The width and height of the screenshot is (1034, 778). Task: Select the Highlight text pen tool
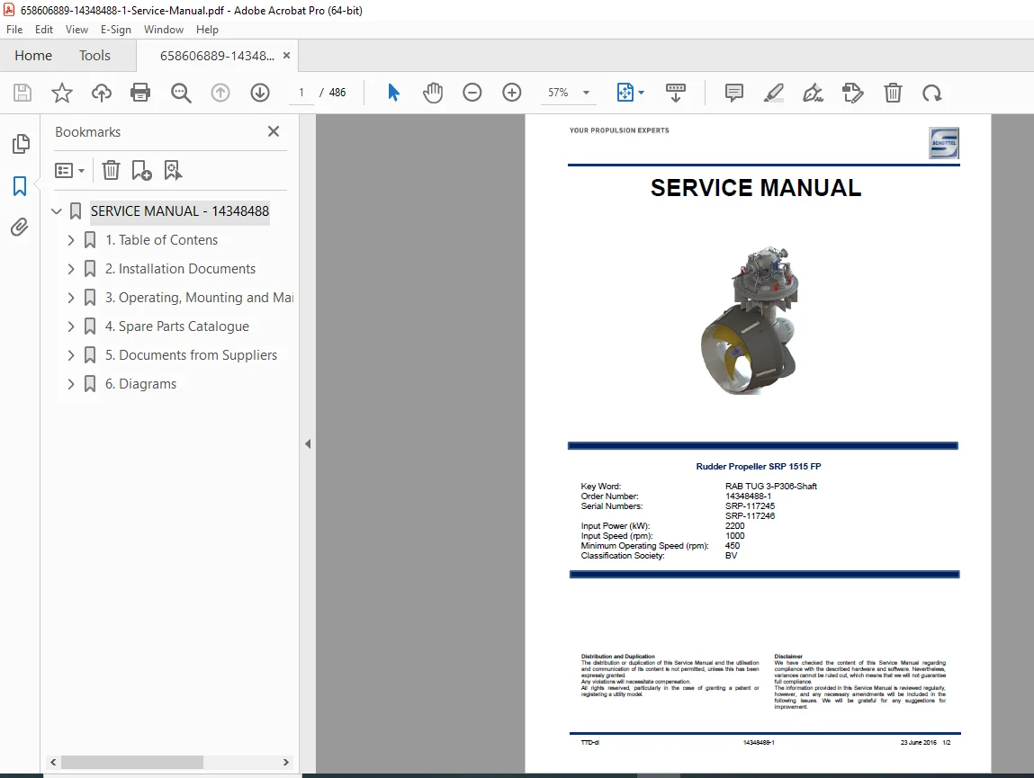click(x=774, y=93)
